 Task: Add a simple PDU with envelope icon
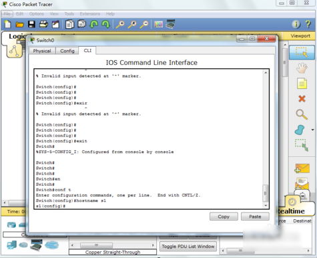[x=302, y=168]
